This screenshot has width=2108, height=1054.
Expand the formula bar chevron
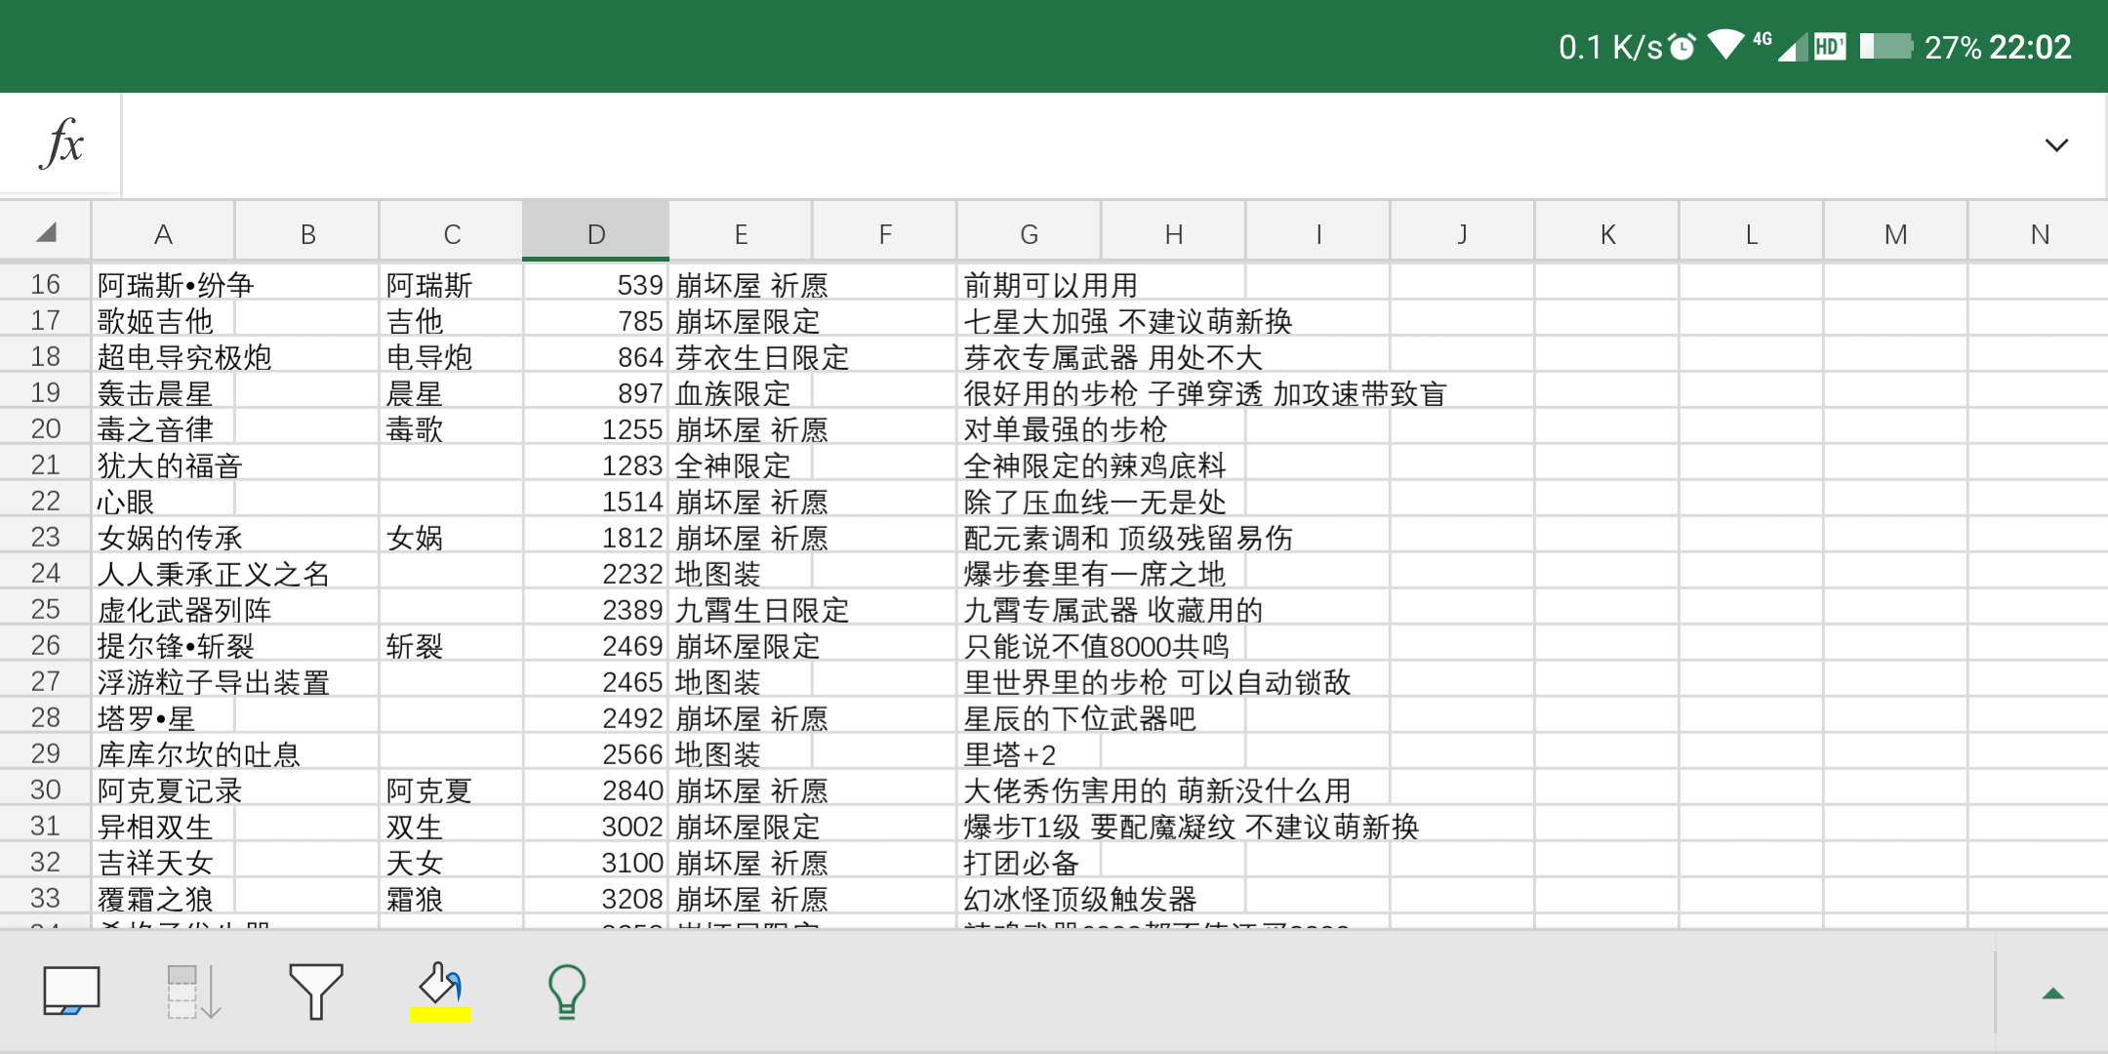click(2056, 145)
